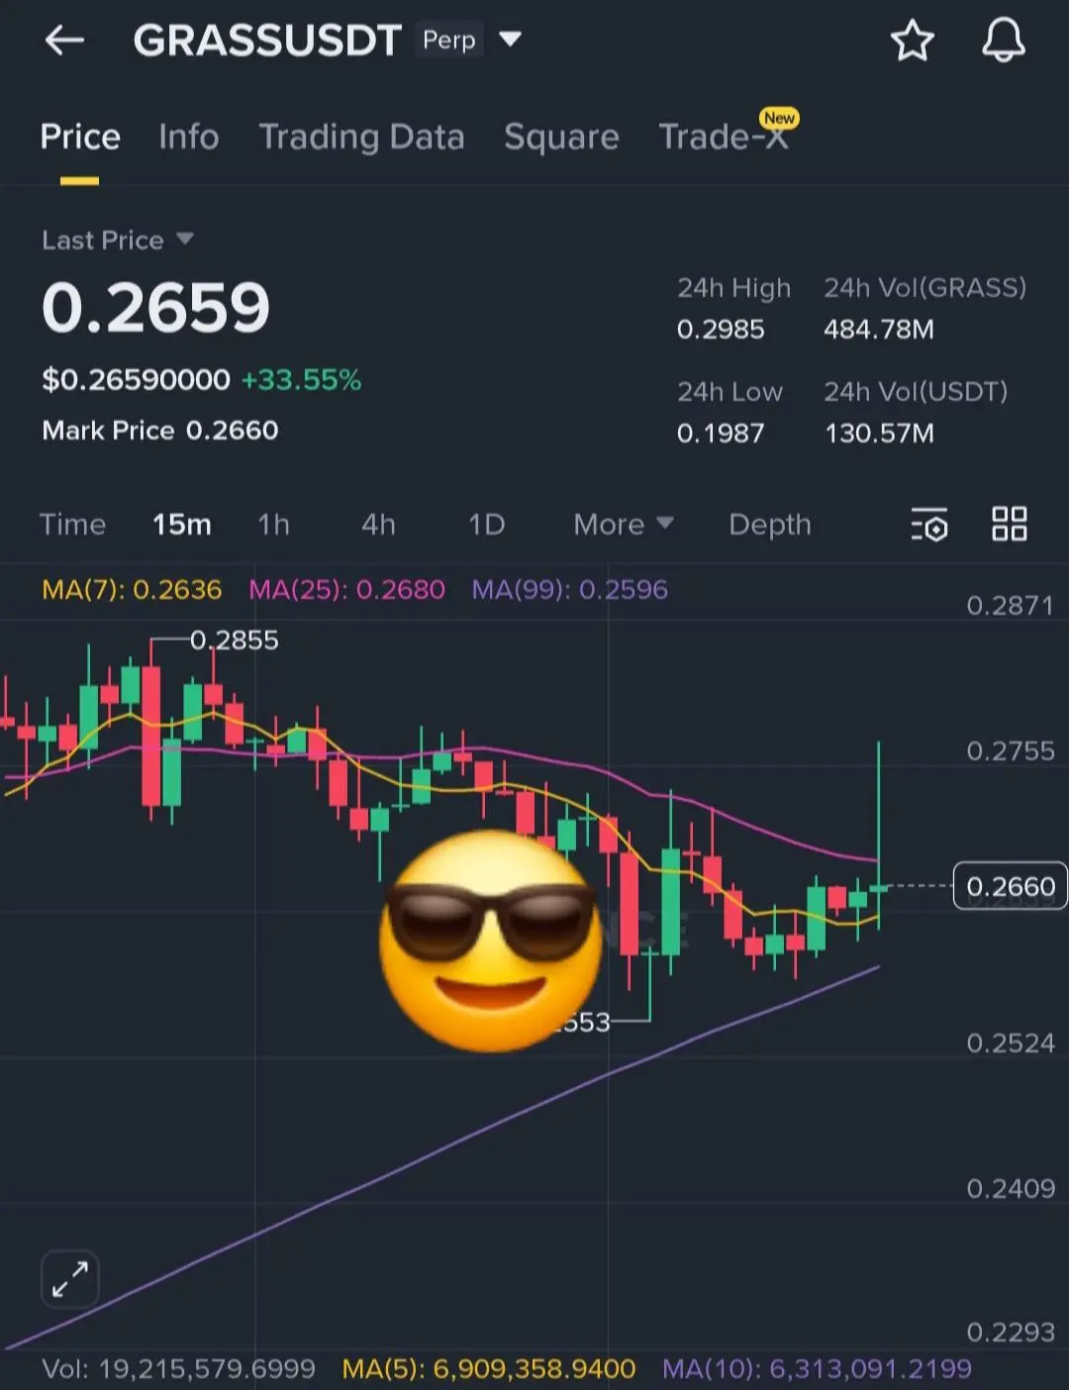
Task: Select the 1h chart interval
Action: [x=274, y=524]
